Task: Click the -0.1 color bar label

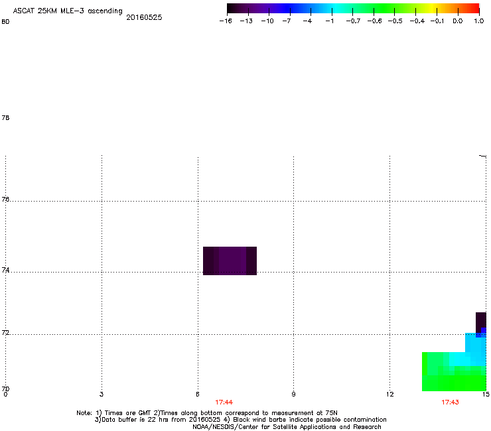Action: coord(437,21)
